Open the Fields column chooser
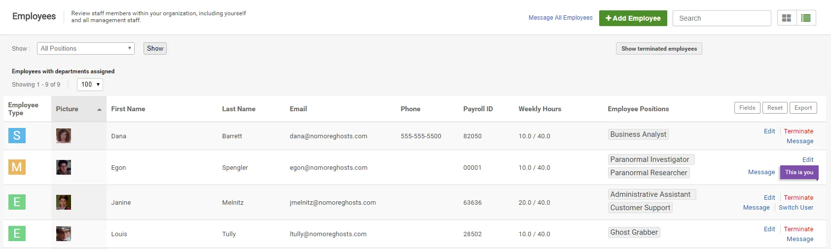831x249 pixels. click(747, 108)
